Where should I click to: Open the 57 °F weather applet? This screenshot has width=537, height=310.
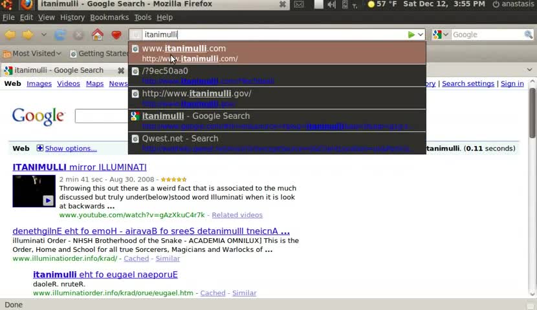382,4
